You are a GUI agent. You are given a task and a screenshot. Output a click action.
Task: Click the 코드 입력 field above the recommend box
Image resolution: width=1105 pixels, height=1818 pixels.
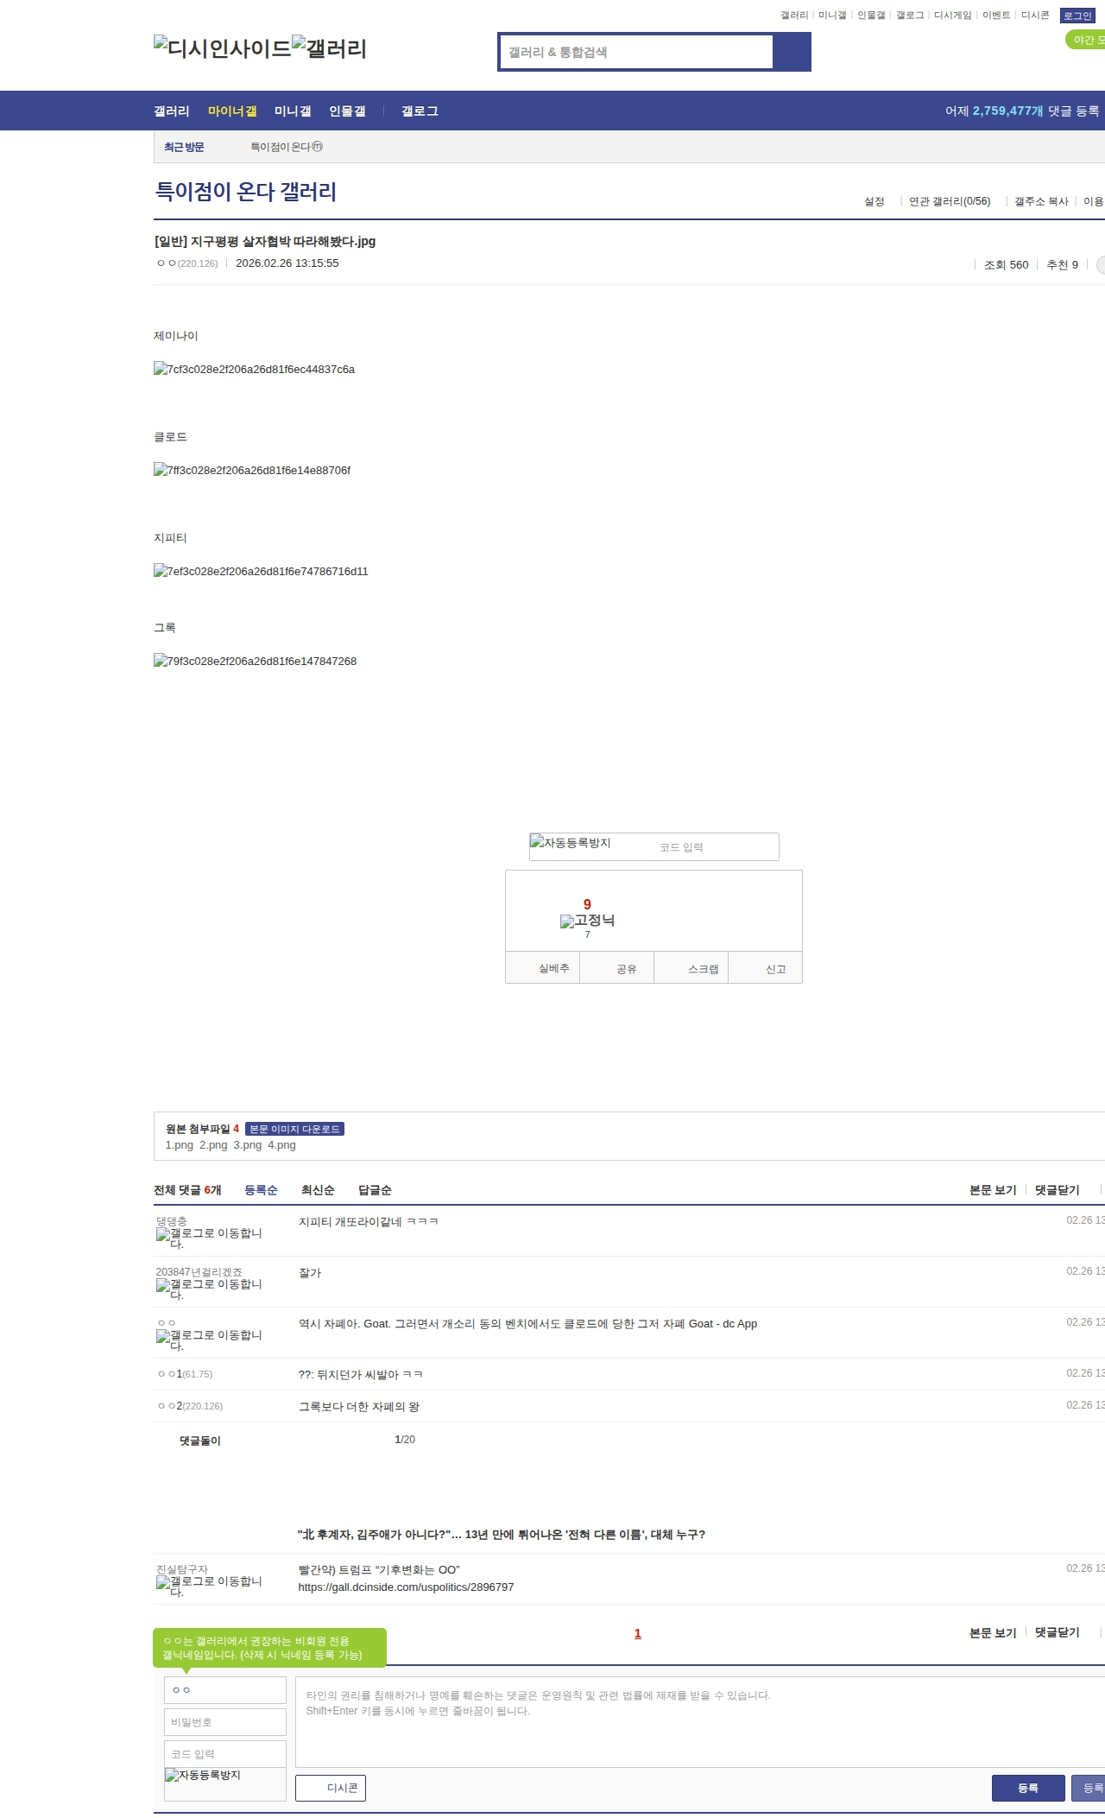click(x=716, y=847)
